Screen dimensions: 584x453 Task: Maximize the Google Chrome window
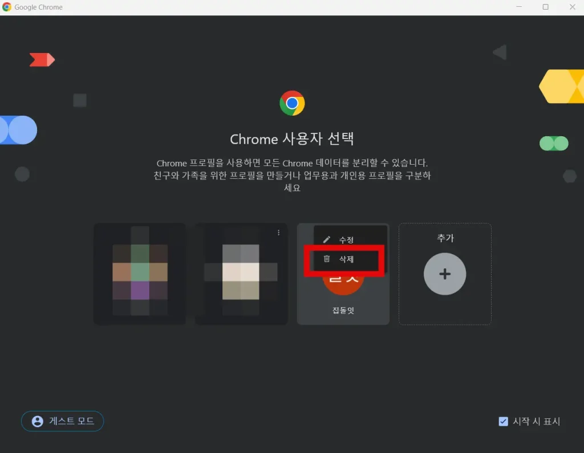pyautogui.click(x=546, y=7)
